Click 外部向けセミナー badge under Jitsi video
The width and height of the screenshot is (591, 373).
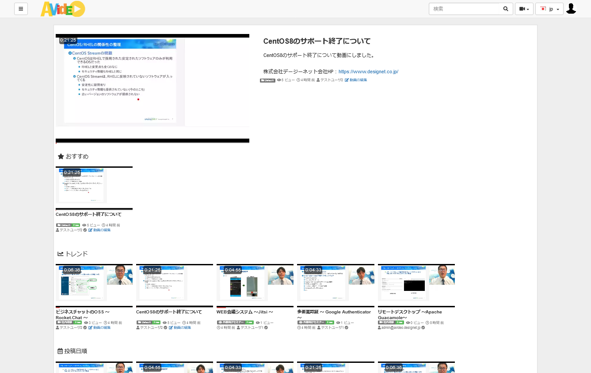pos(231,323)
